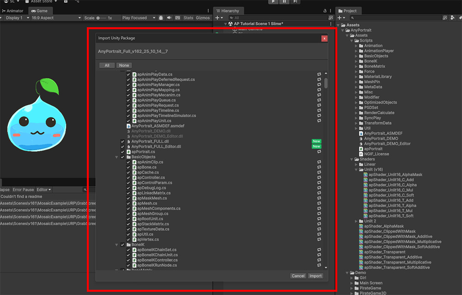Uncheck the apAnimPlayManager.cs checkbox
The width and height of the screenshot is (462, 295).
coord(128,84)
